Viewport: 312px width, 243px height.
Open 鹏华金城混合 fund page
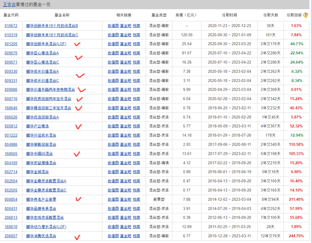click(37, 172)
